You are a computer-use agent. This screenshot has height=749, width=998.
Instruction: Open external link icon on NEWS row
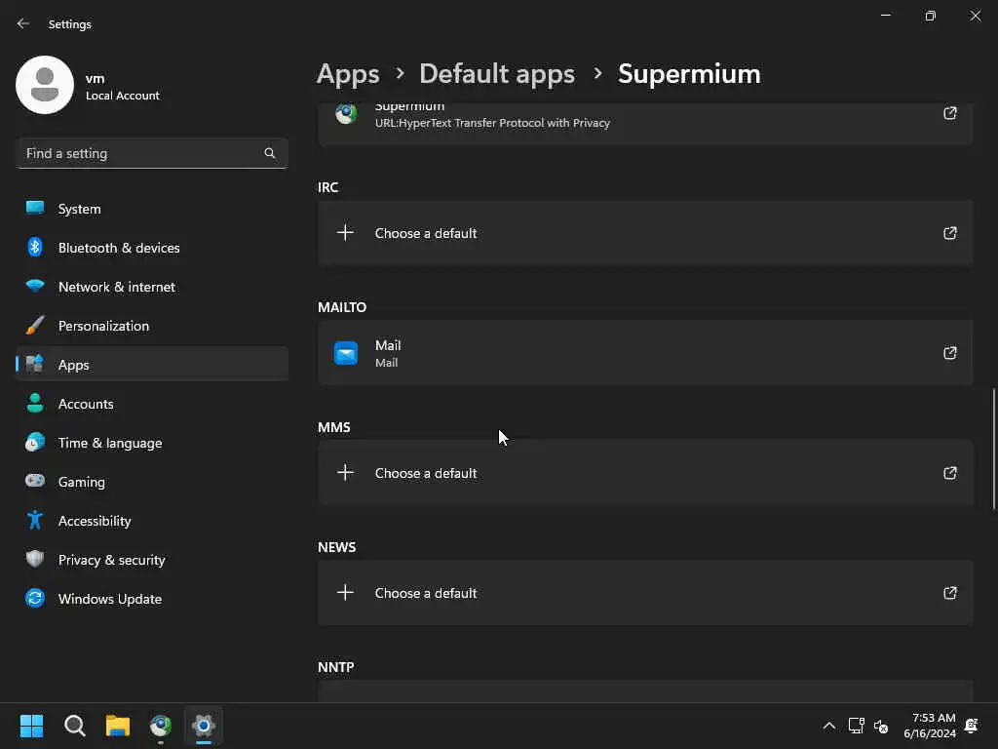pyautogui.click(x=949, y=593)
